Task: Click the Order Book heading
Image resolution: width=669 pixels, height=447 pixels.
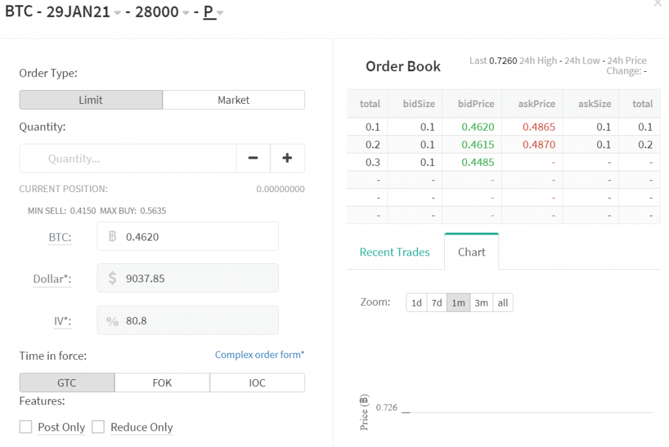Action: pyautogui.click(x=403, y=66)
